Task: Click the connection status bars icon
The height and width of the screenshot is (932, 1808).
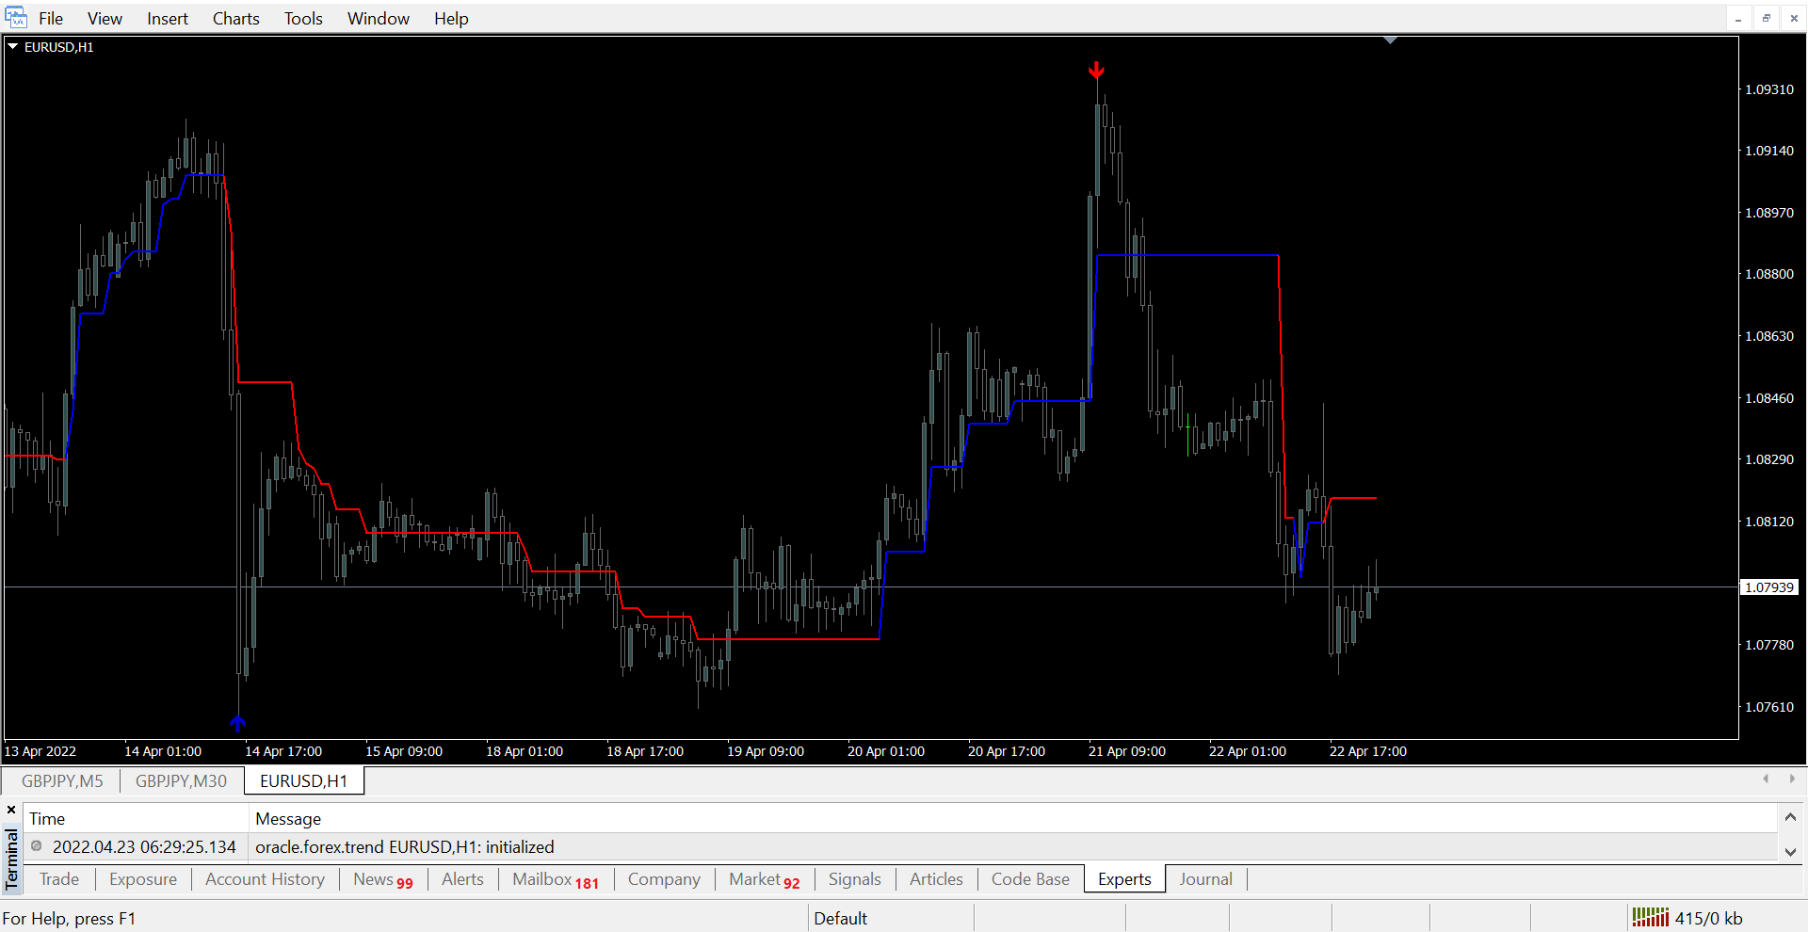Action: click(1650, 917)
